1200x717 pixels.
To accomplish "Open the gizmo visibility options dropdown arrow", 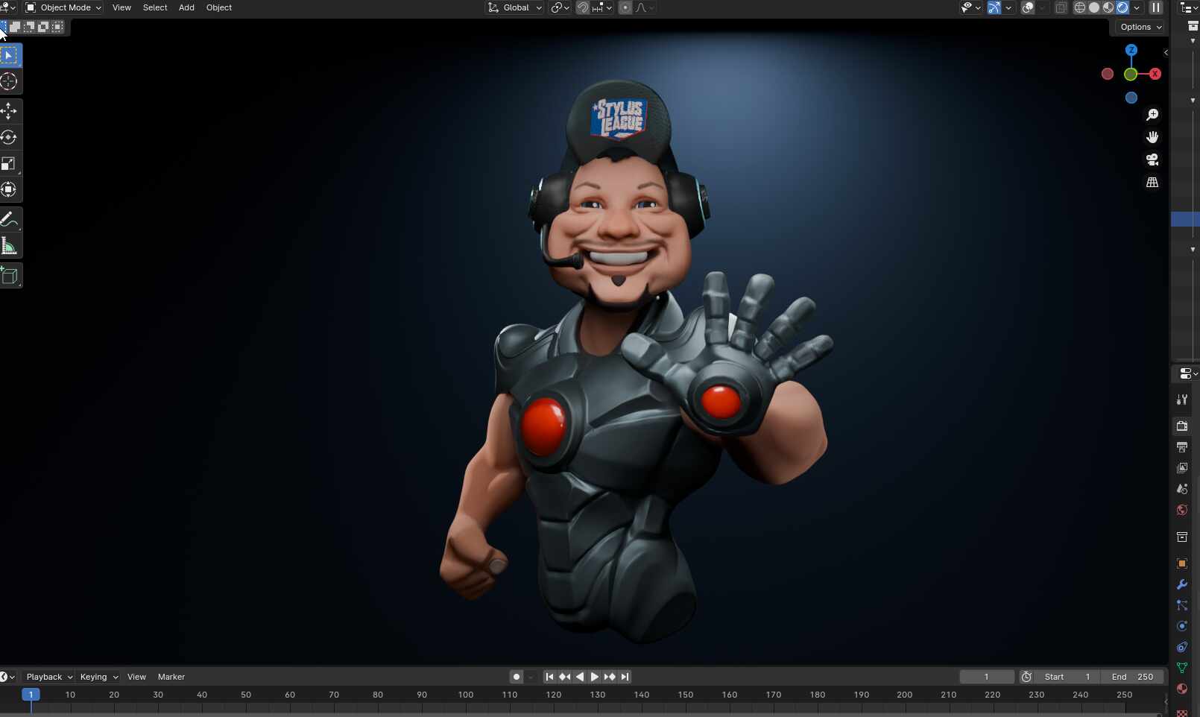I will tap(1008, 7).
